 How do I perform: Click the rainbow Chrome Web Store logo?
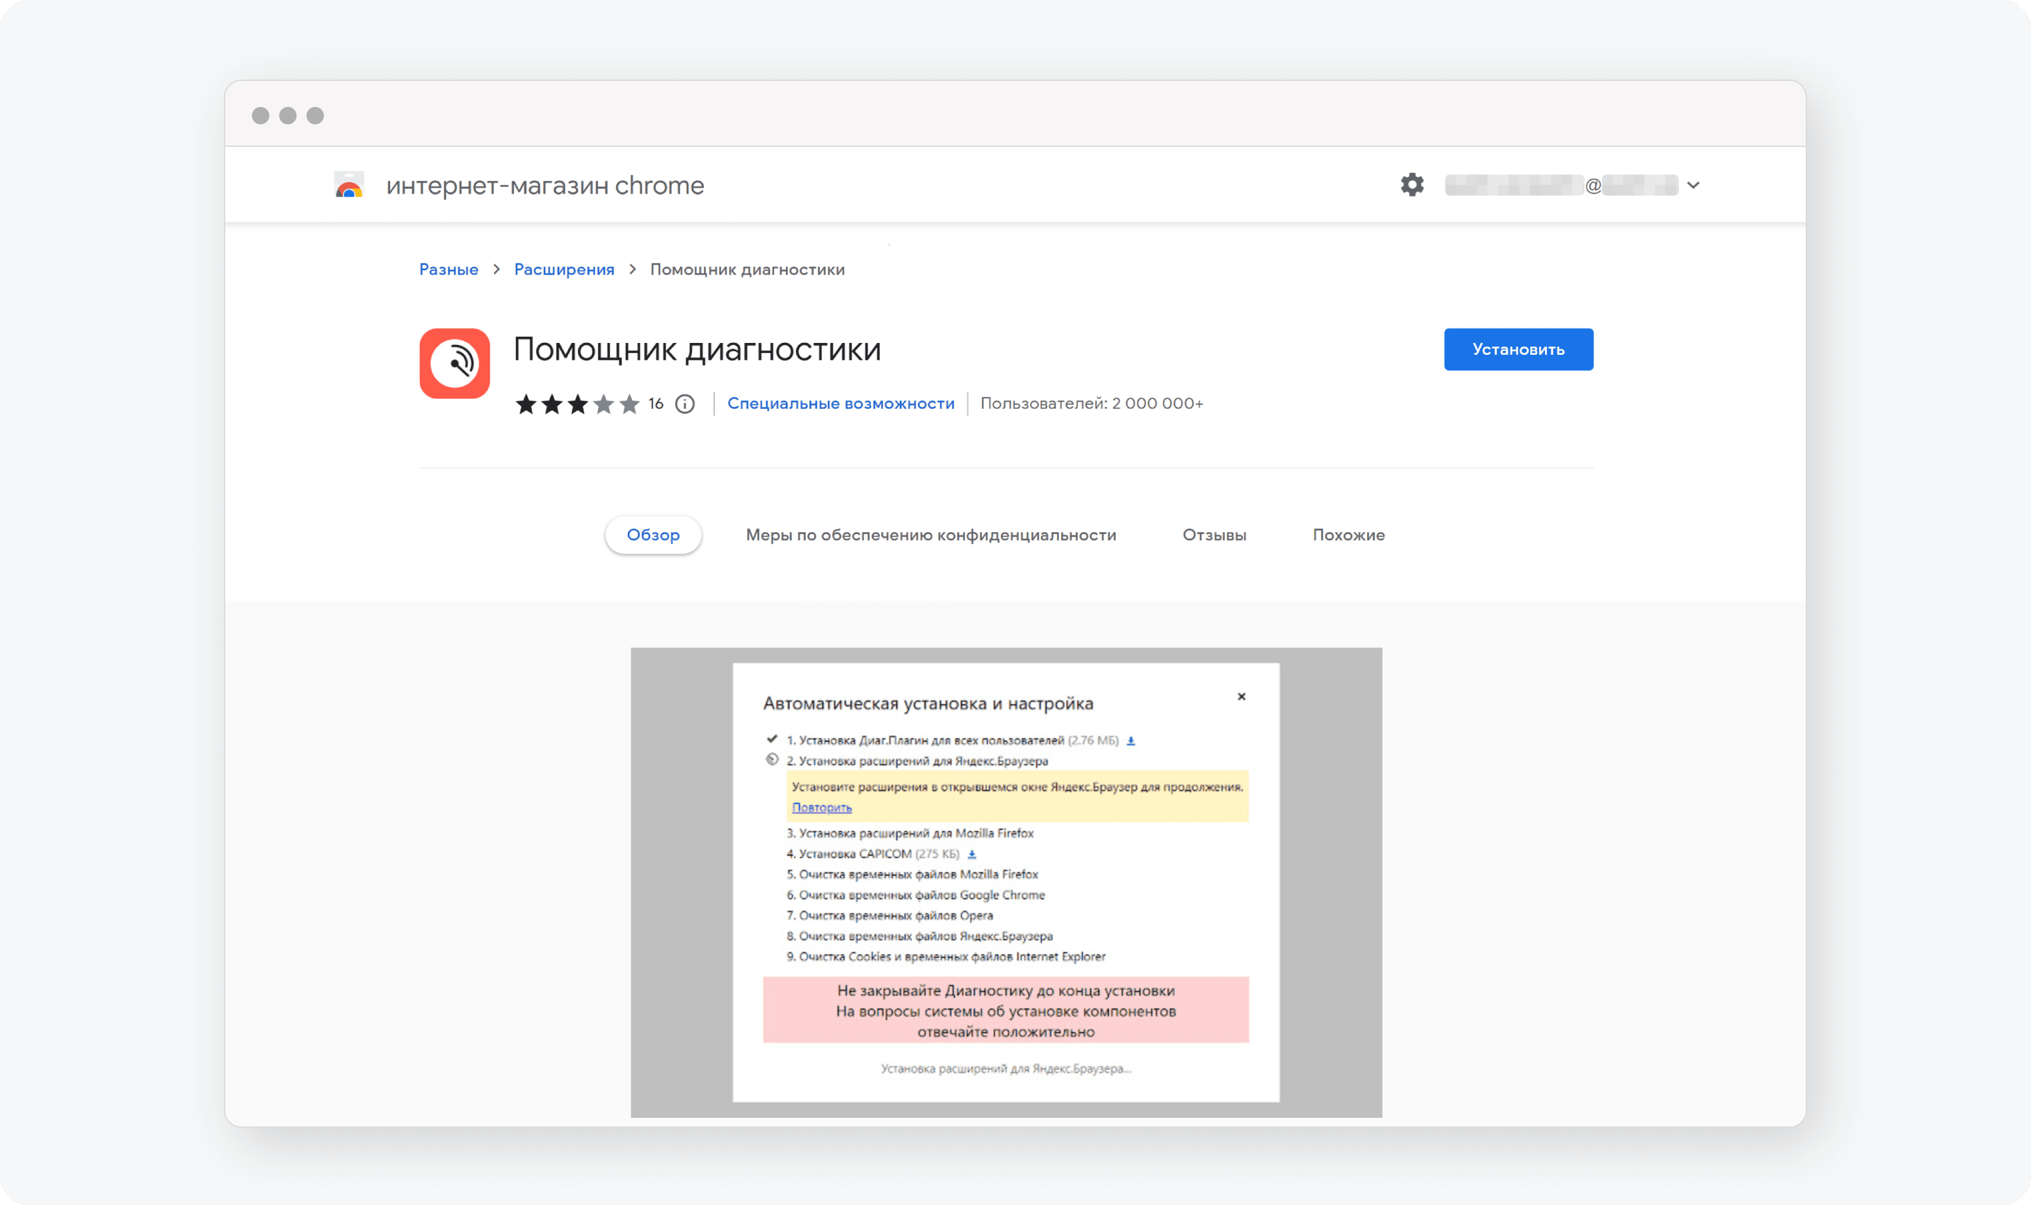pyautogui.click(x=348, y=184)
